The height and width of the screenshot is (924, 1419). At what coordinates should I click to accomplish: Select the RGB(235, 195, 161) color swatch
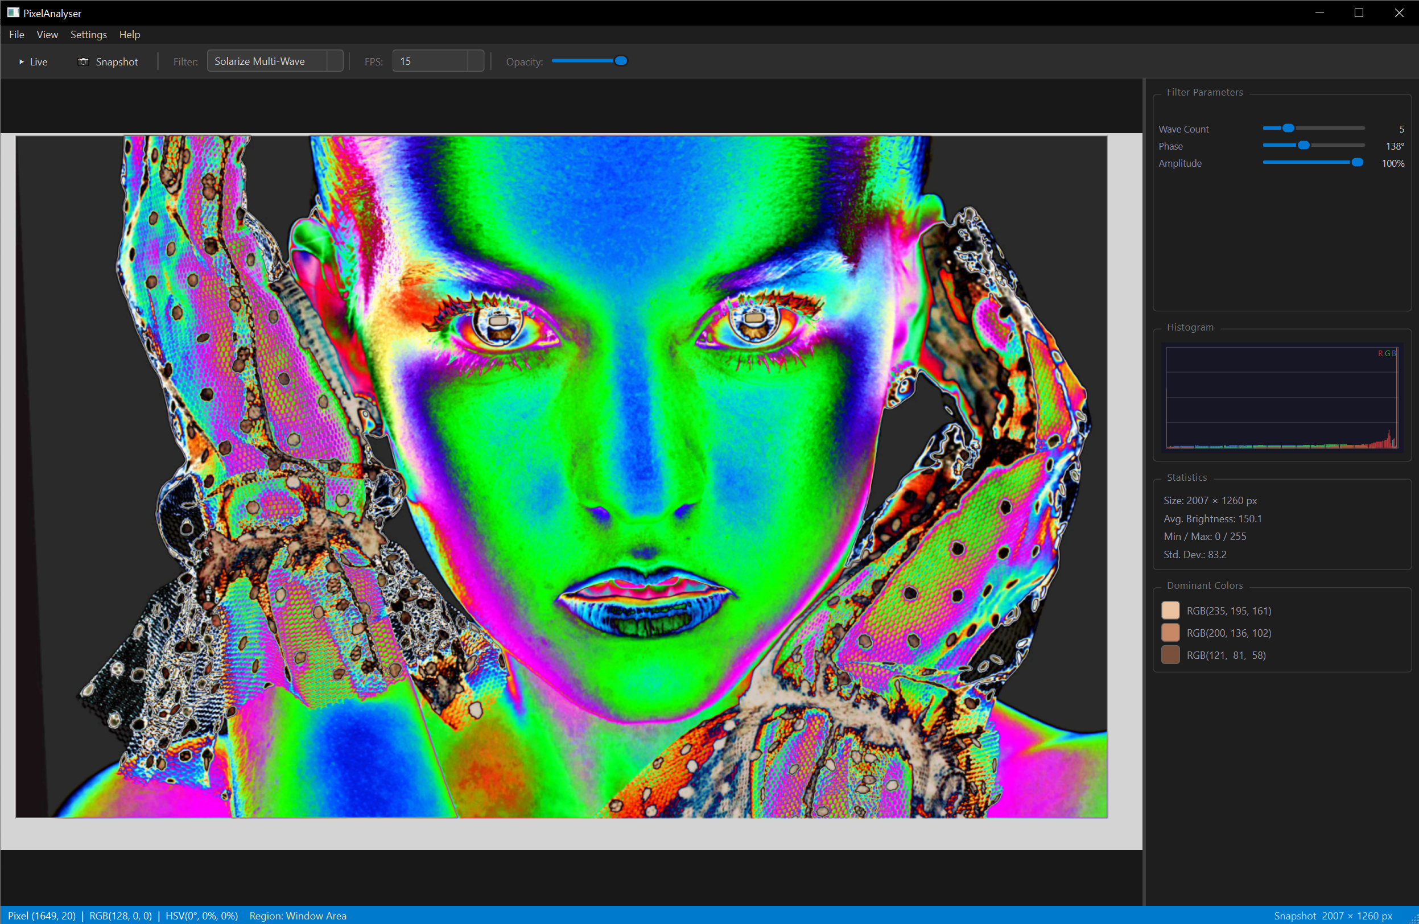coord(1170,610)
